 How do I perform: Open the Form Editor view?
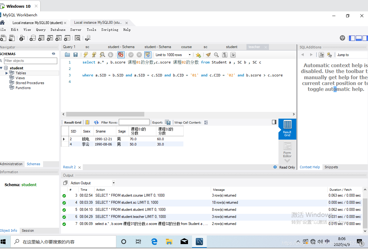pyautogui.click(x=287, y=149)
